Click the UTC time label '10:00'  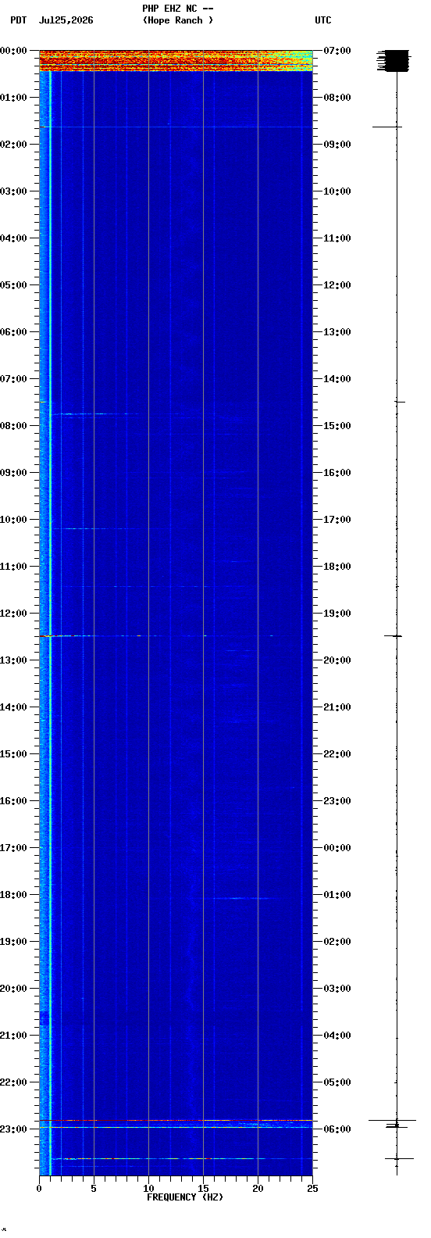pos(337,191)
